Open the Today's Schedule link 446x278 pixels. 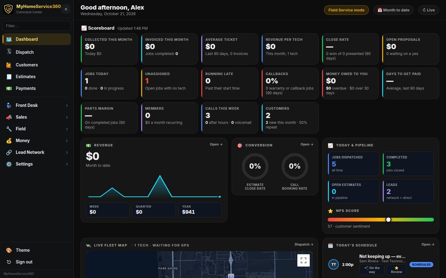[428, 245]
